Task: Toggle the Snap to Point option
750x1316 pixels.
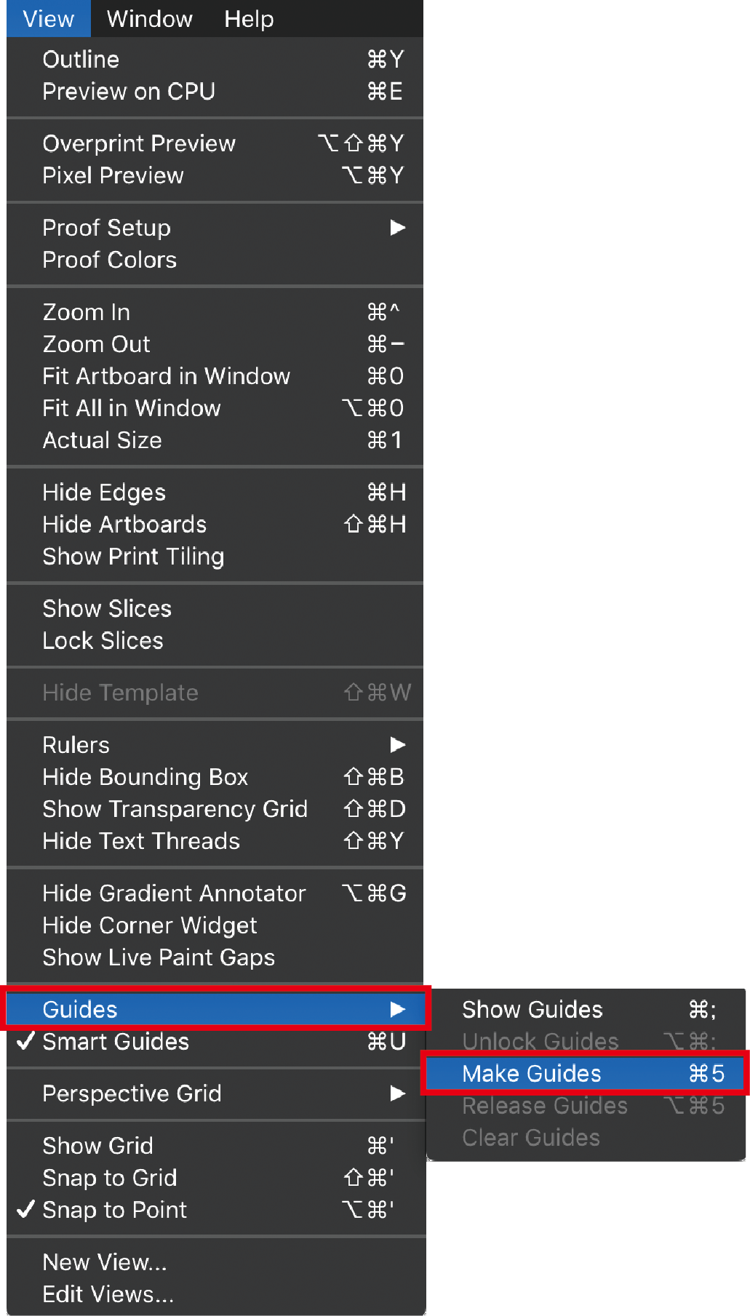Action: coord(114,1210)
